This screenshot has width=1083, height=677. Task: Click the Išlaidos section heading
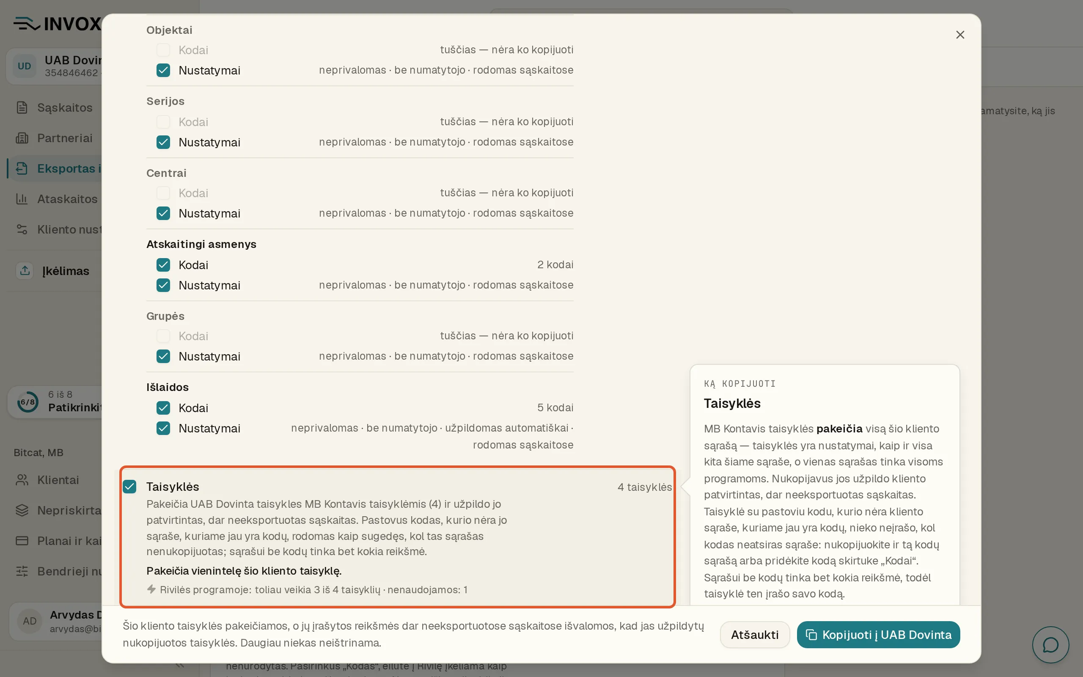click(x=168, y=387)
